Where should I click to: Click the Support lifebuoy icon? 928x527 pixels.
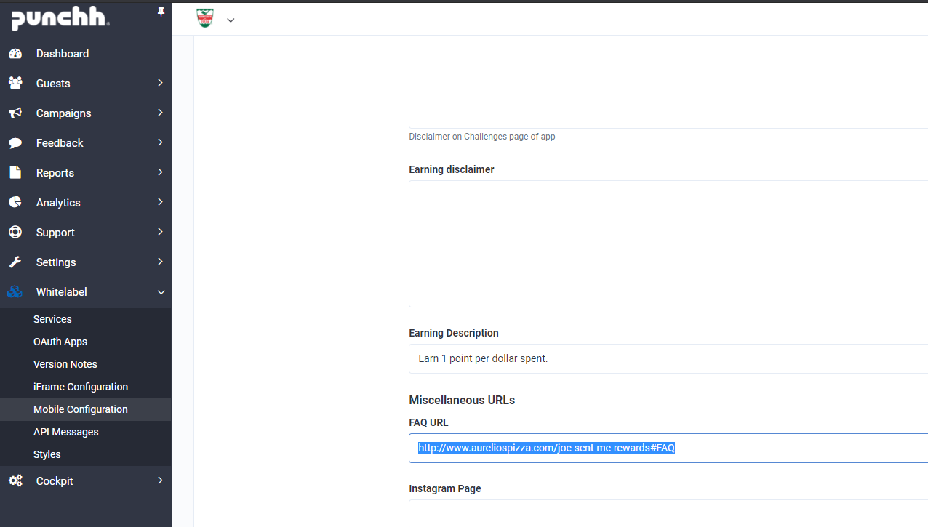[x=15, y=233]
